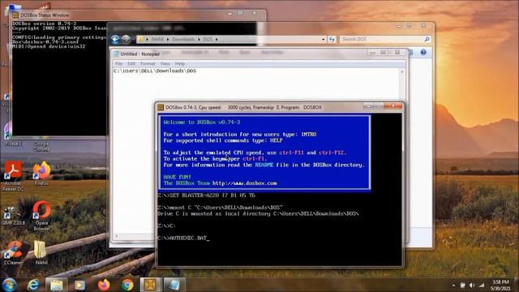This screenshot has height=292, width=519.
Task: Open network status in system tray
Action: [482, 285]
